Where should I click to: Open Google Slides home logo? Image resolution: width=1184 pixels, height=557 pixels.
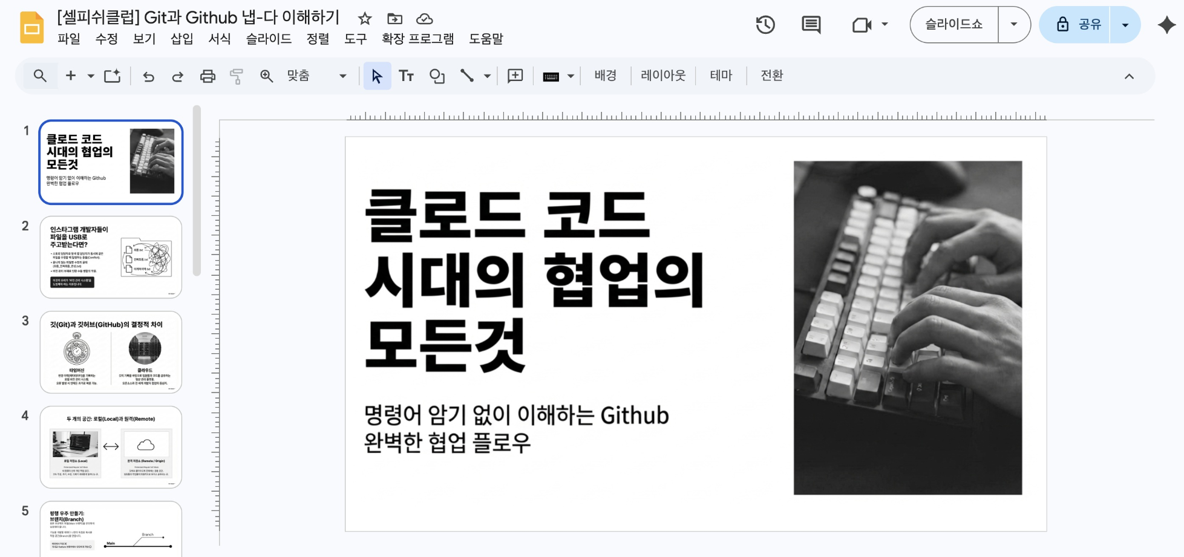pyautogui.click(x=31, y=27)
